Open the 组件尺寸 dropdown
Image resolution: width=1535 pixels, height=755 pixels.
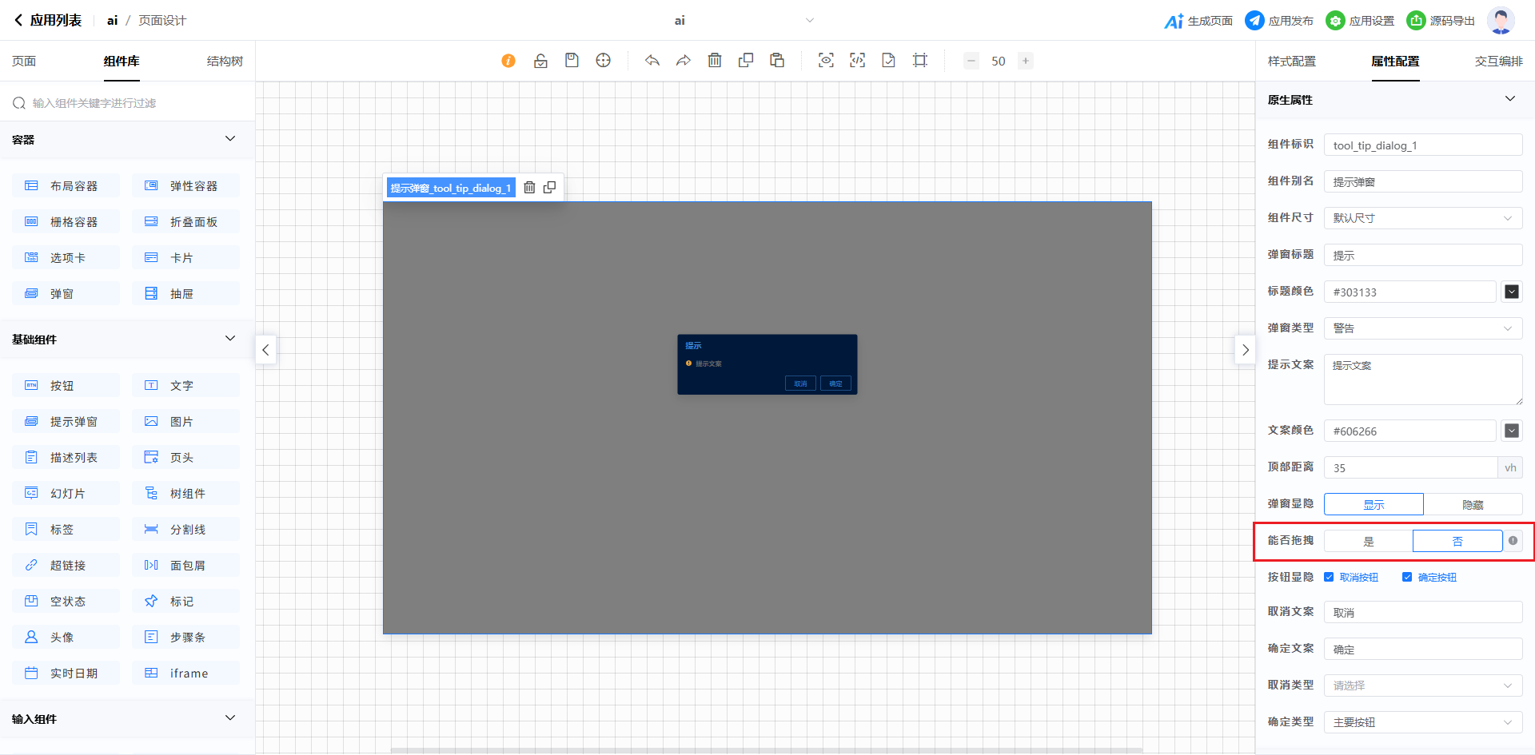pos(1422,218)
